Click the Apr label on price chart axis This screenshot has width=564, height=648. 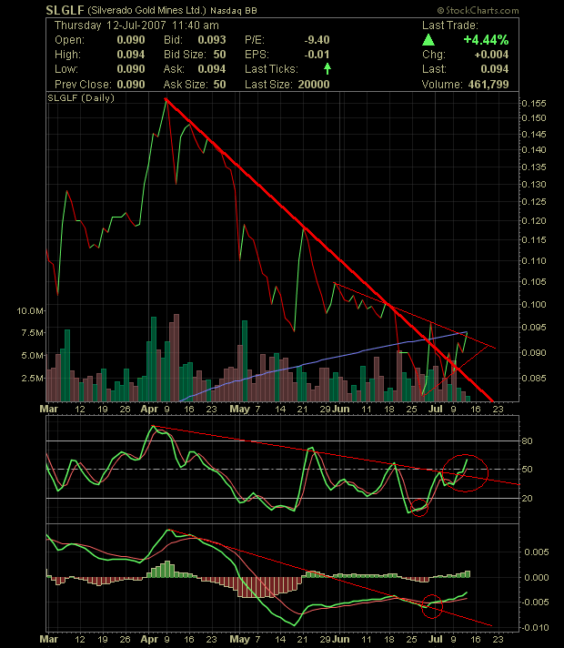149,410
